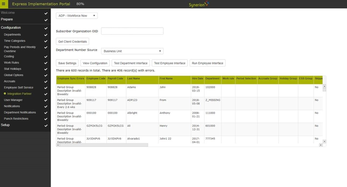
Task: Focus the Subscriber Organization OID field
Action: (132, 31)
